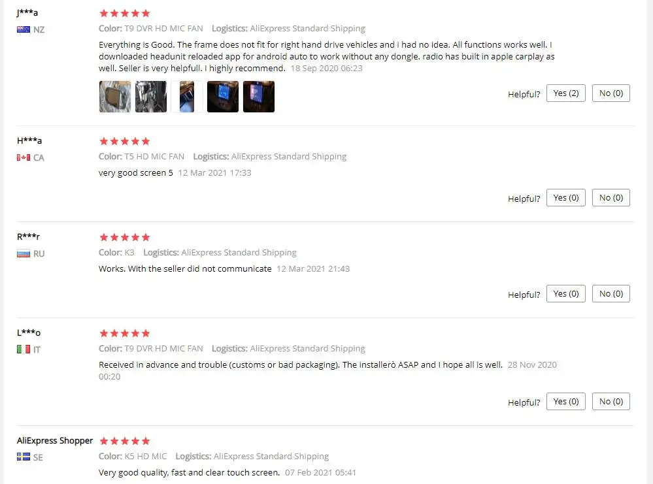
Task: Vote Yes on H***a's review
Action: coord(566,198)
